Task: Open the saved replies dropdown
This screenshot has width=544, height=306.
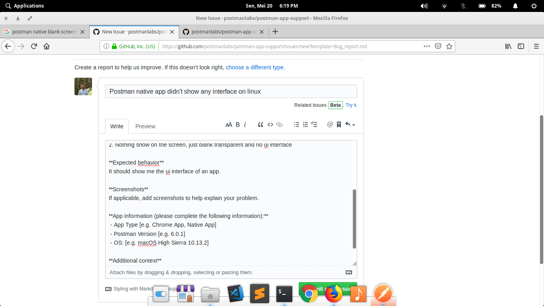Action: [x=349, y=124]
